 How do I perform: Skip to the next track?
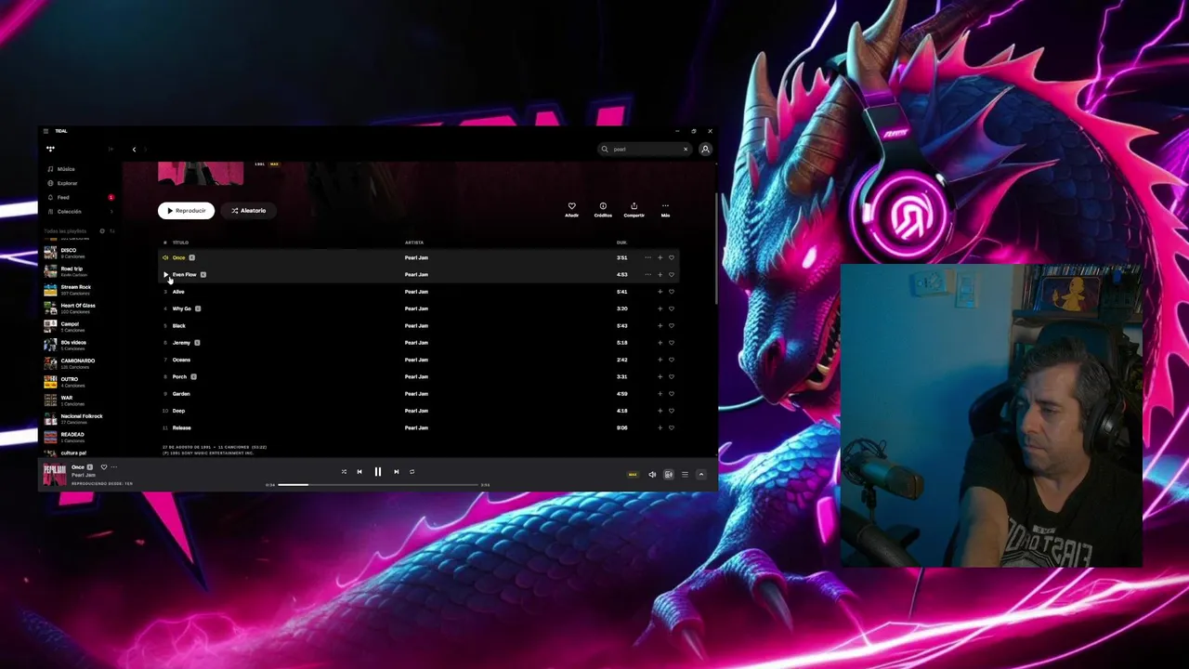pos(396,472)
